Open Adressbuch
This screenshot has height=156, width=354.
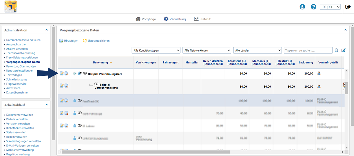13,88
